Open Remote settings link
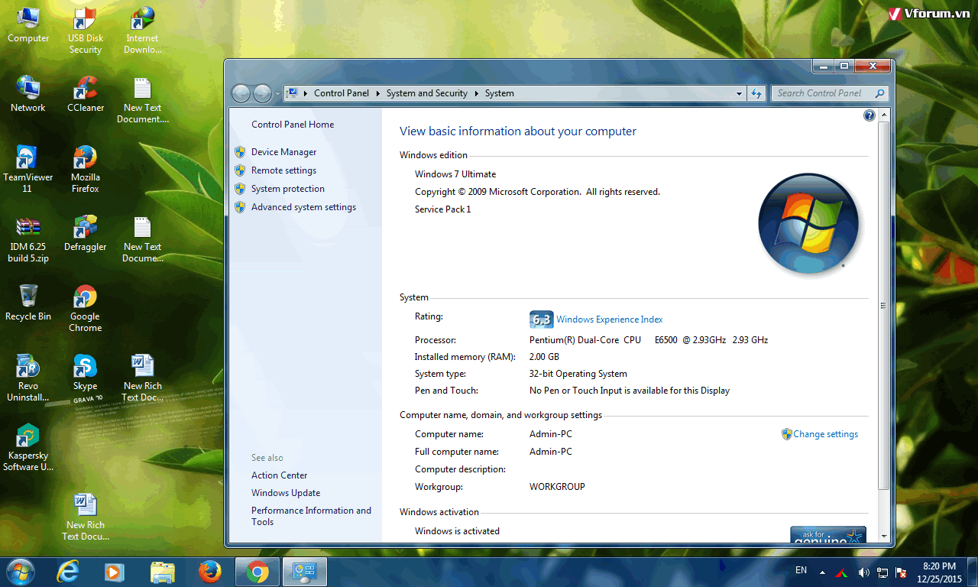Image resolution: width=978 pixels, height=587 pixels. point(283,170)
